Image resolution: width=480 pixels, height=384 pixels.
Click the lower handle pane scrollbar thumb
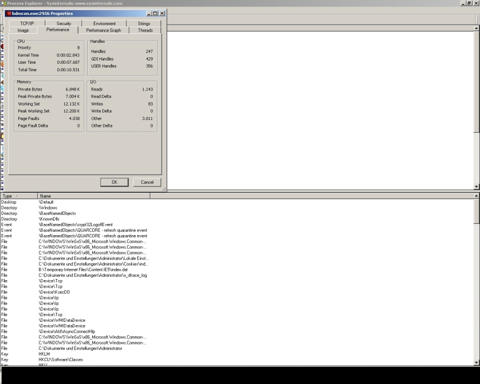(476, 211)
